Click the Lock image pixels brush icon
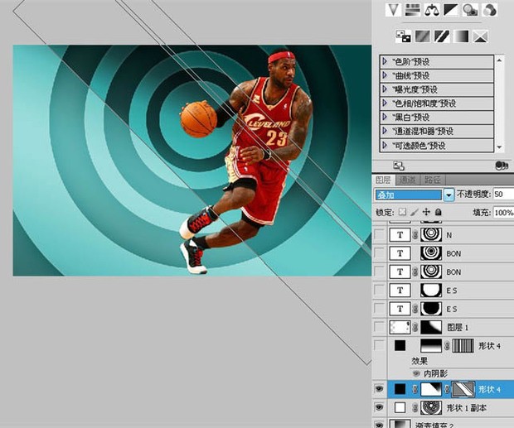514x428 pixels. (x=414, y=212)
